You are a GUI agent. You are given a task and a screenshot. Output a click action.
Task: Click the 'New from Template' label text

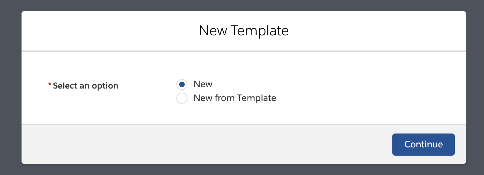click(235, 98)
